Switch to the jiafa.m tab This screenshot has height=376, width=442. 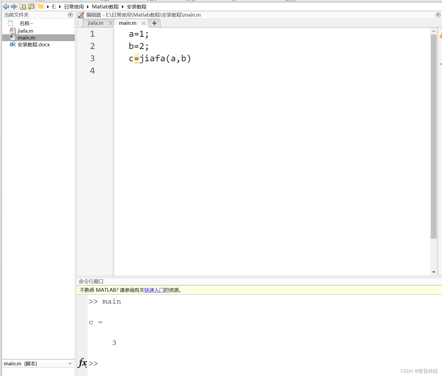[95, 23]
